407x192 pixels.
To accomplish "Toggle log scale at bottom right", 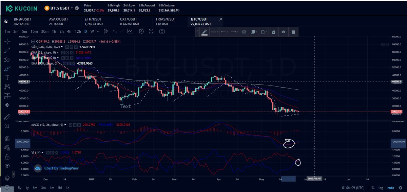I will tap(381, 188).
